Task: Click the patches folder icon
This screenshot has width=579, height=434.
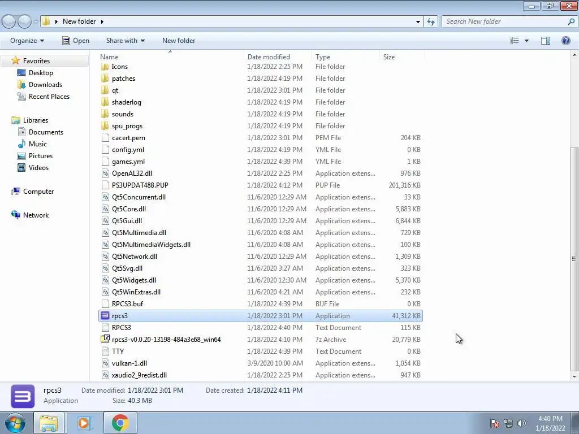Action: pyautogui.click(x=105, y=79)
